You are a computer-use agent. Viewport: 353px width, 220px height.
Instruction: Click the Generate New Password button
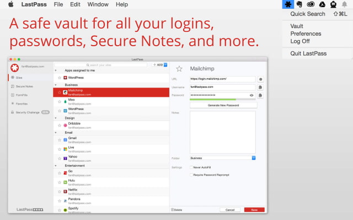[222, 105]
